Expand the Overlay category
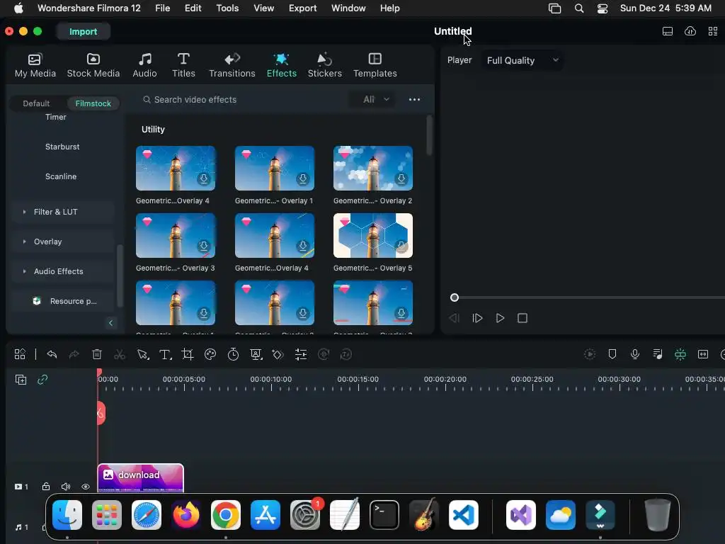 [x=62, y=242]
